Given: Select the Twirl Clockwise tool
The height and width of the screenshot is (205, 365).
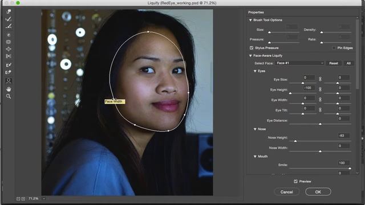Looking at the screenshot, I should (9, 35).
